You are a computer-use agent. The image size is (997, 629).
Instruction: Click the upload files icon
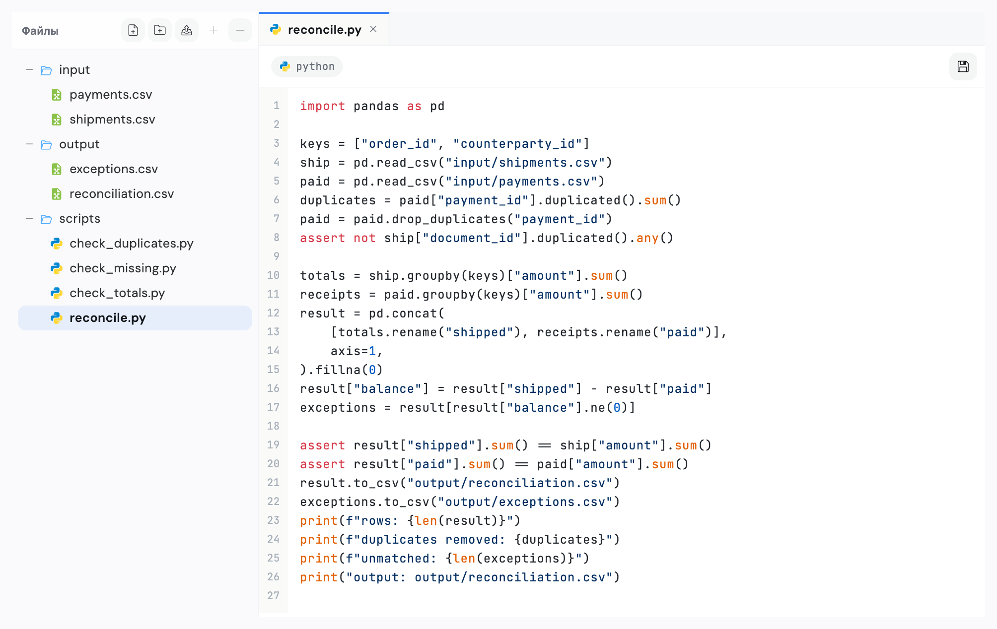pos(187,30)
